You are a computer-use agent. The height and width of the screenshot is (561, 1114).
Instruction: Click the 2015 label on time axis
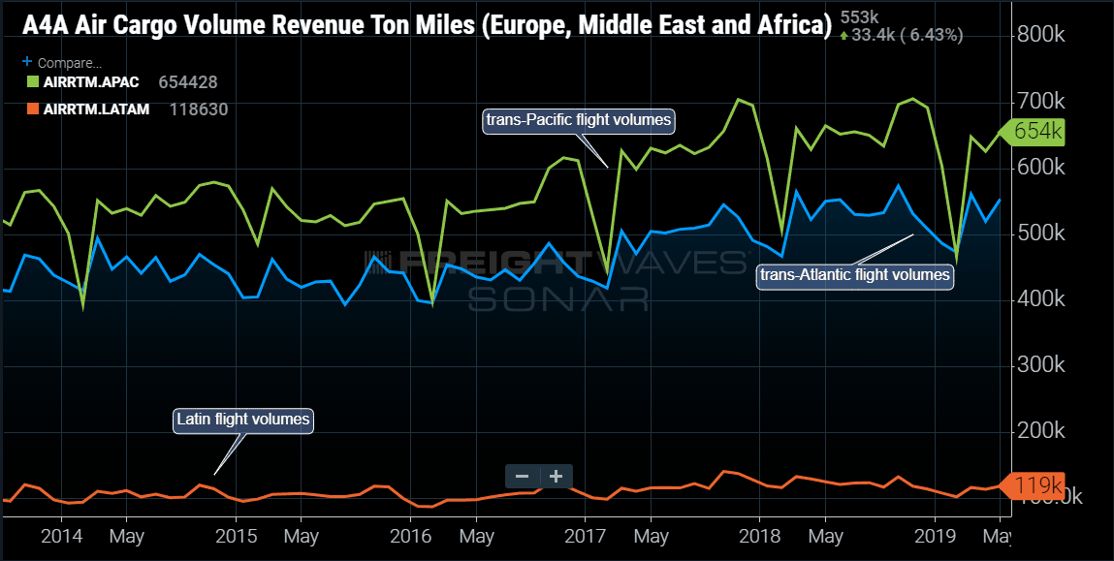tap(236, 536)
